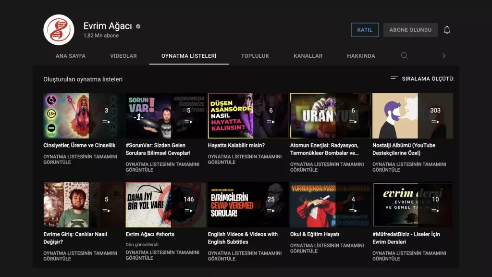Open the TOPLULUK tab
Screen dimensions: 492x277
(255, 56)
